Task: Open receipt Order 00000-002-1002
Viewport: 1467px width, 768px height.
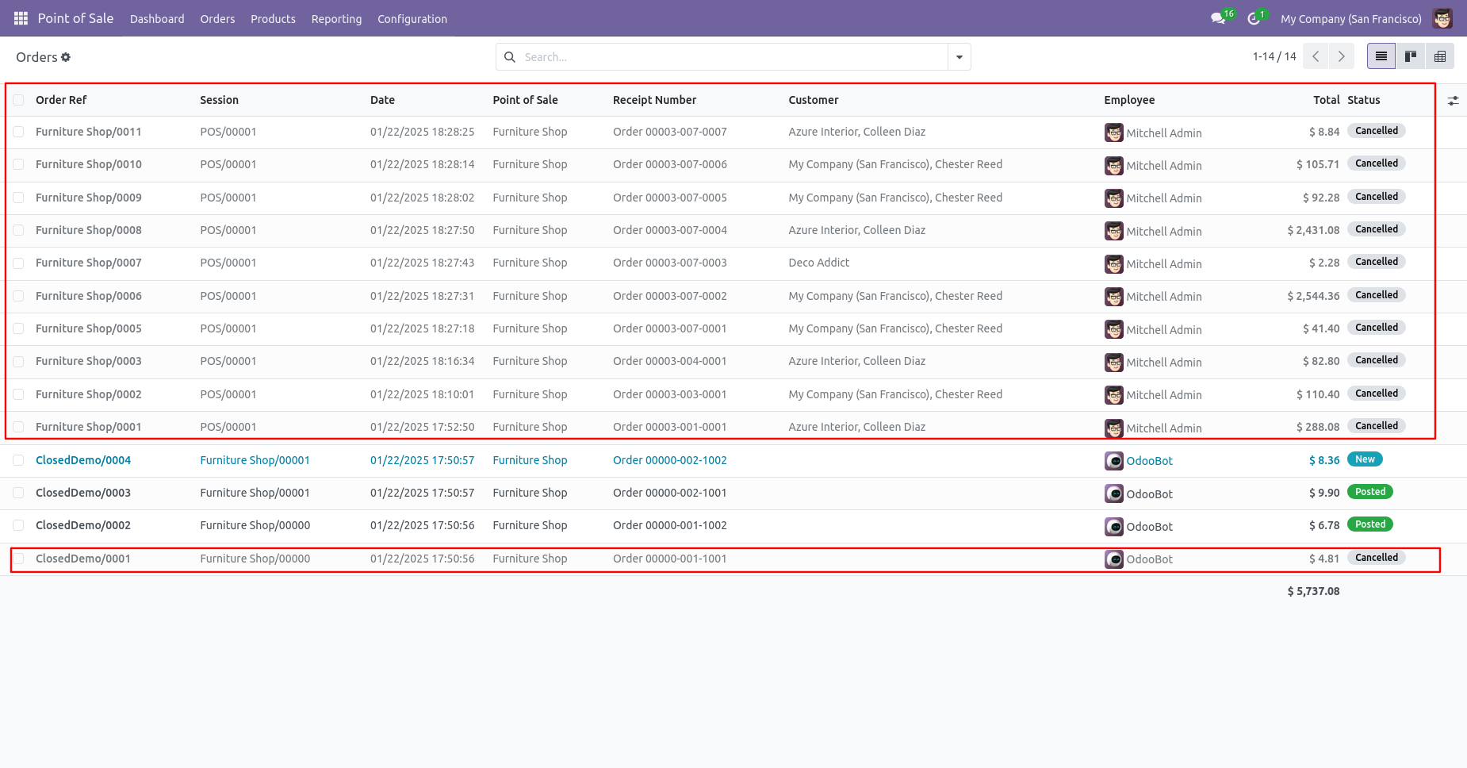Action: tap(669, 460)
